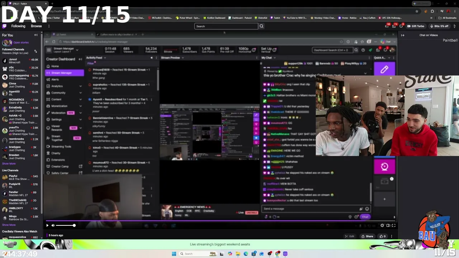Open the Following tab
The height and width of the screenshot is (258, 459).
(18, 26)
